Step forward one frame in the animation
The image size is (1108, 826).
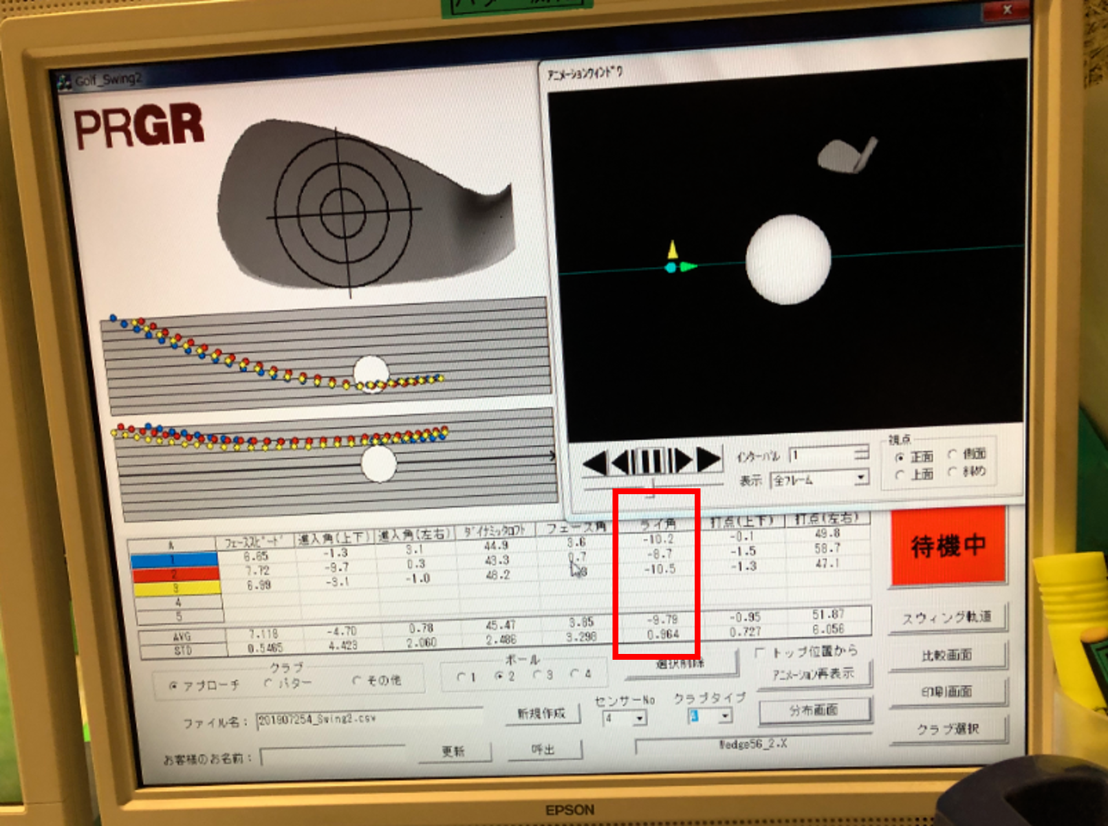click(x=683, y=461)
